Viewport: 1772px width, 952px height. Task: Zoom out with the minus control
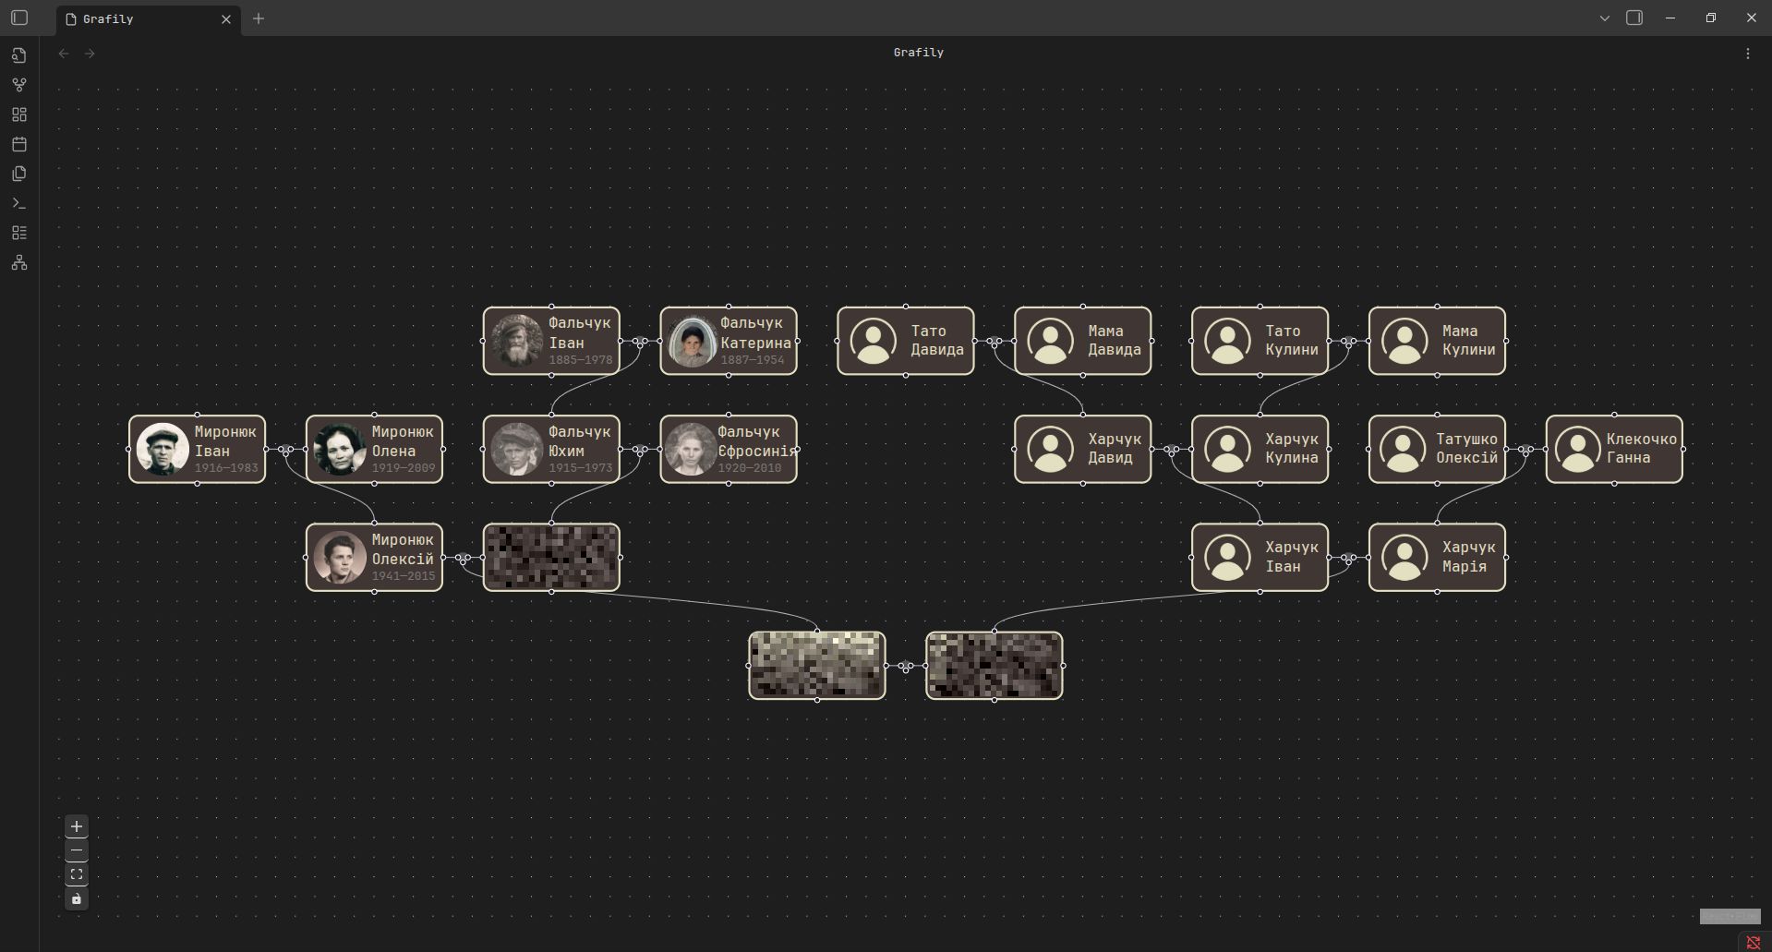77,850
